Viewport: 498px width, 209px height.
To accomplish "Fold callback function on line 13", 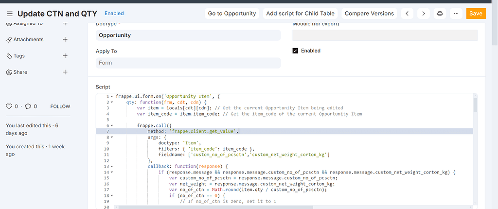I will (112, 166).
